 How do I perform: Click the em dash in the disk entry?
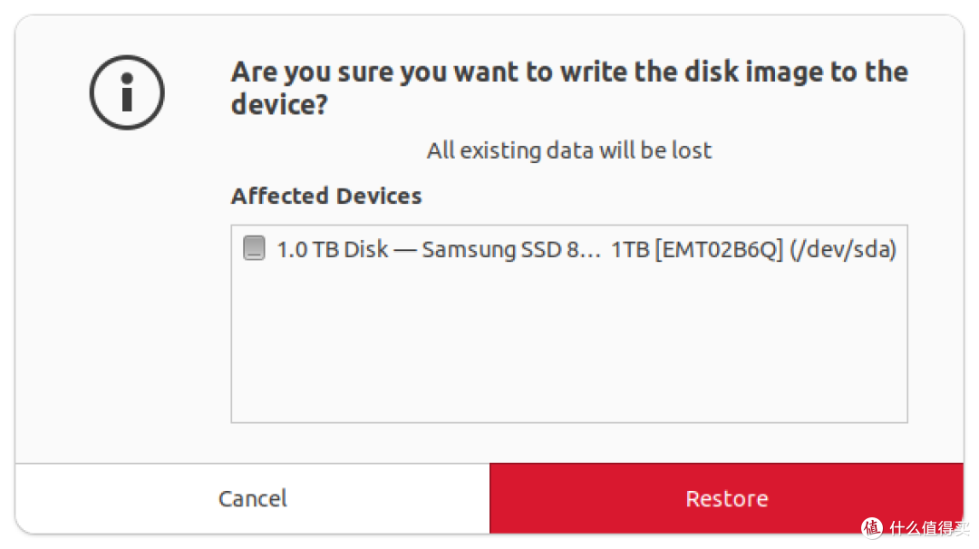click(404, 249)
